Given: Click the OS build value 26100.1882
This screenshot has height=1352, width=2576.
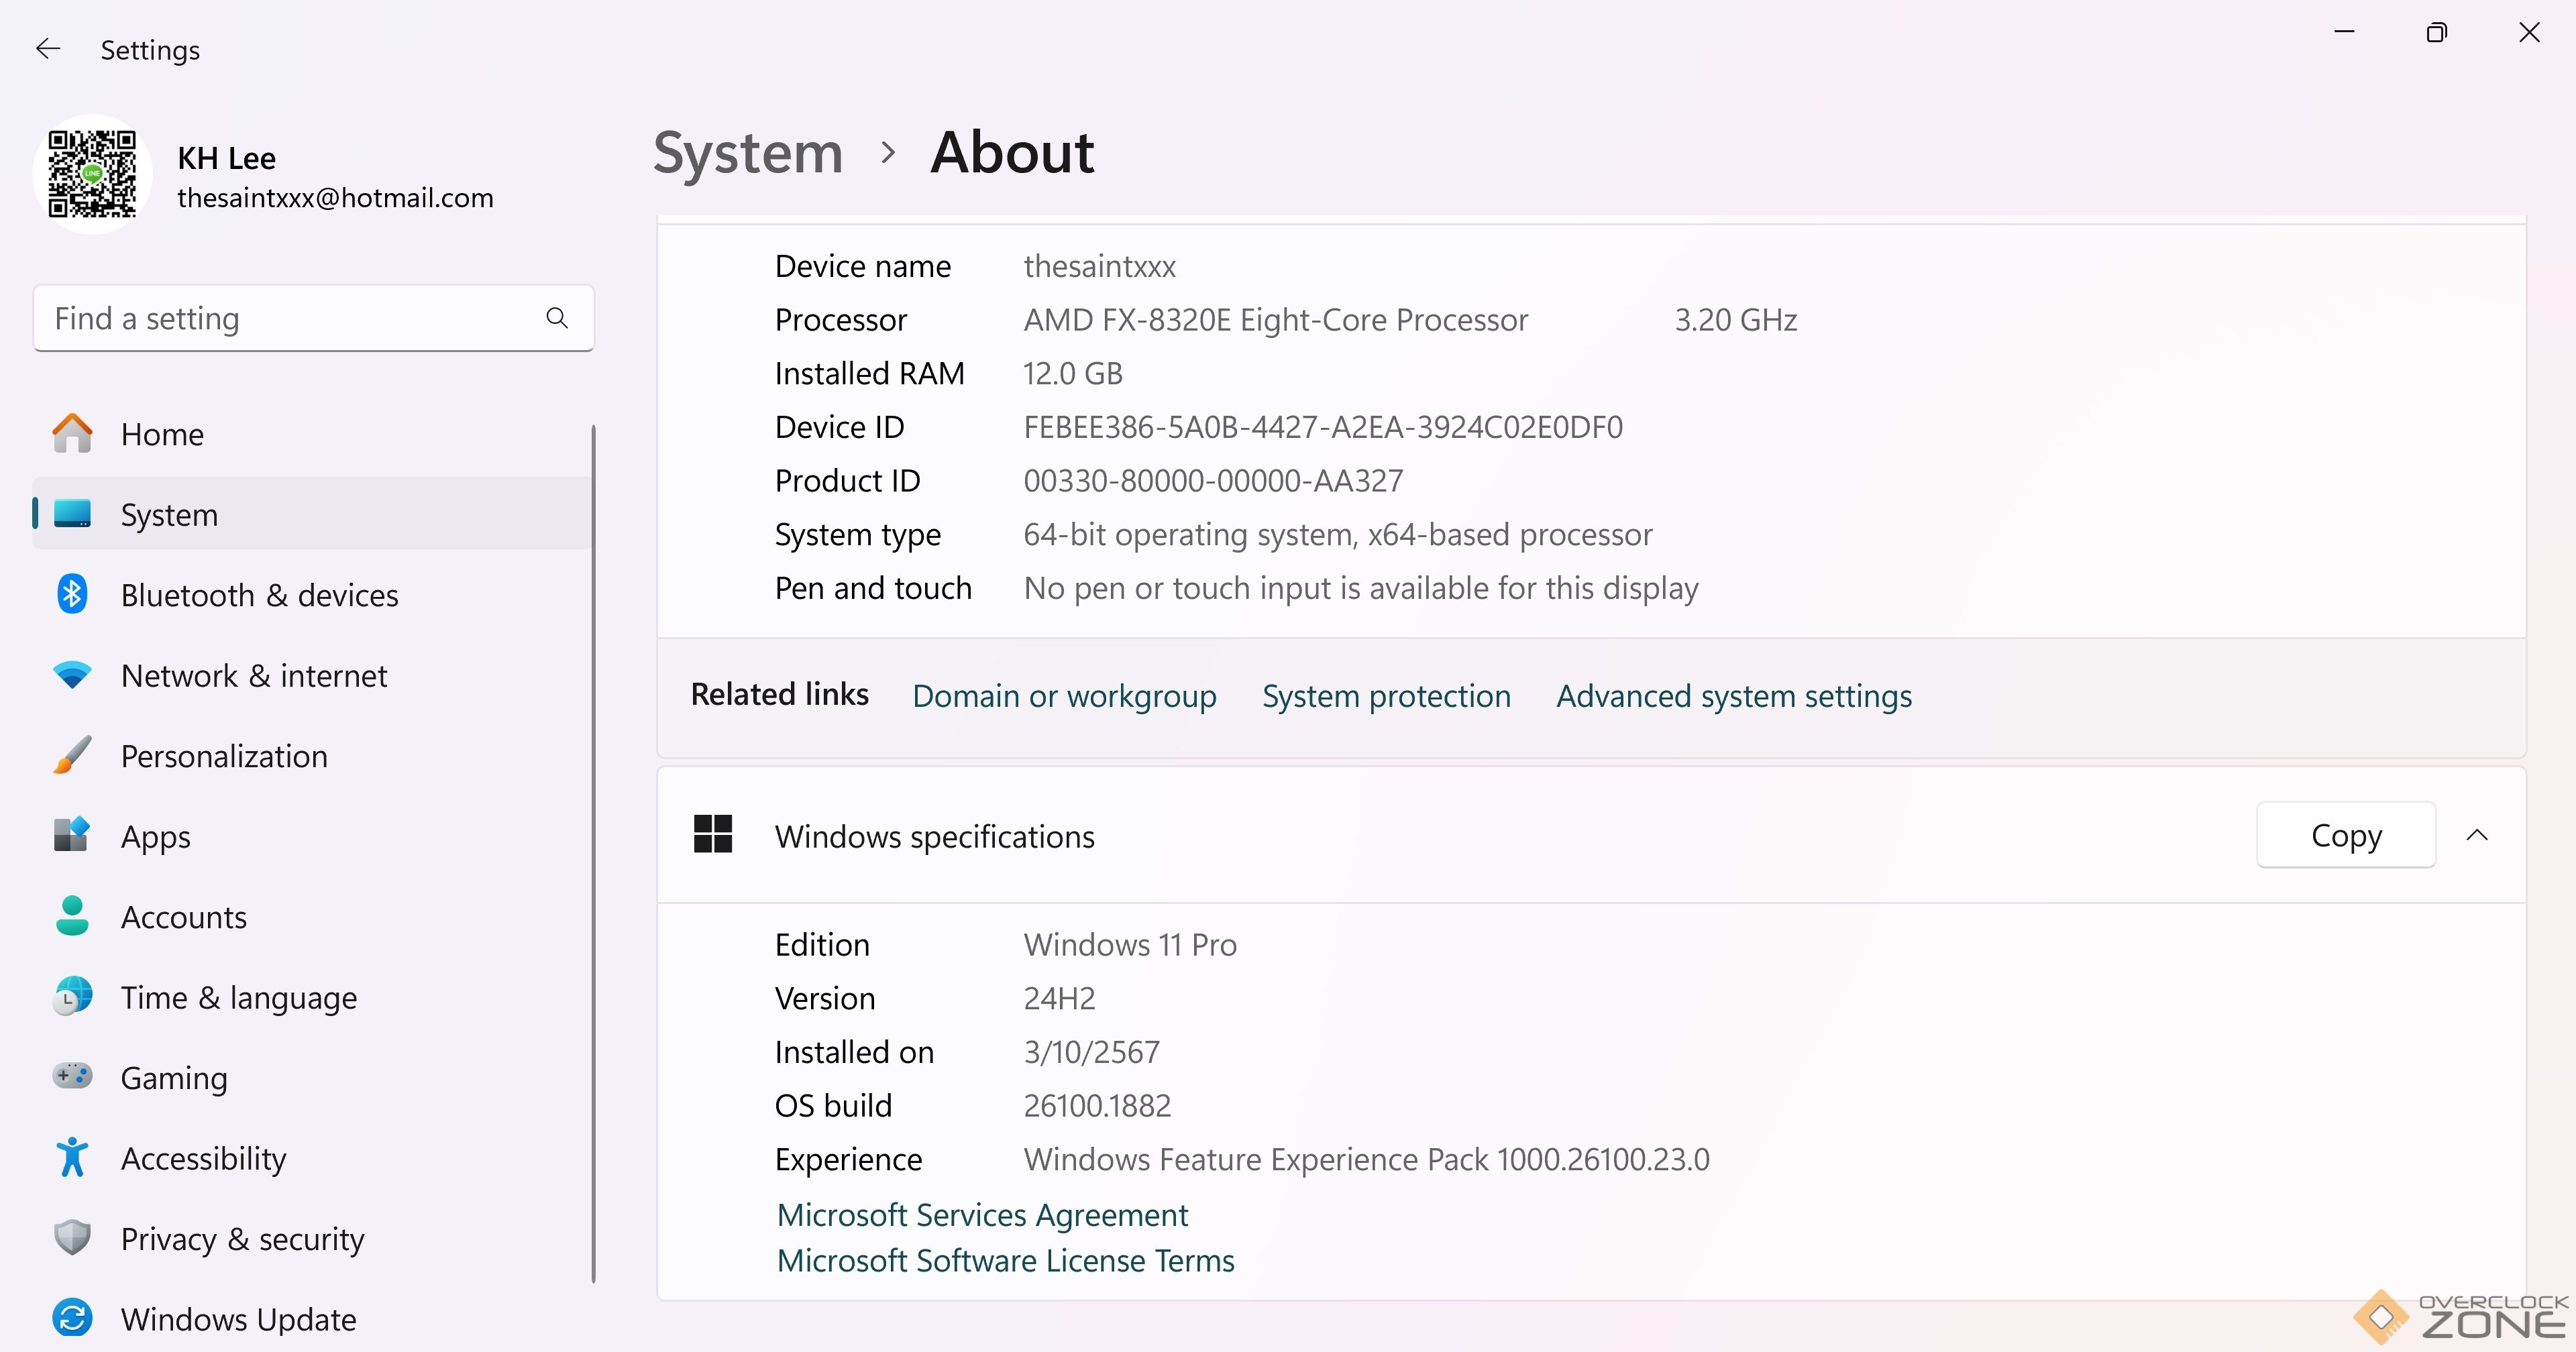Looking at the screenshot, I should pyautogui.click(x=1097, y=1105).
